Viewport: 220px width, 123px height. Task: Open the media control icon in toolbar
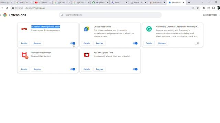click(209, 8)
